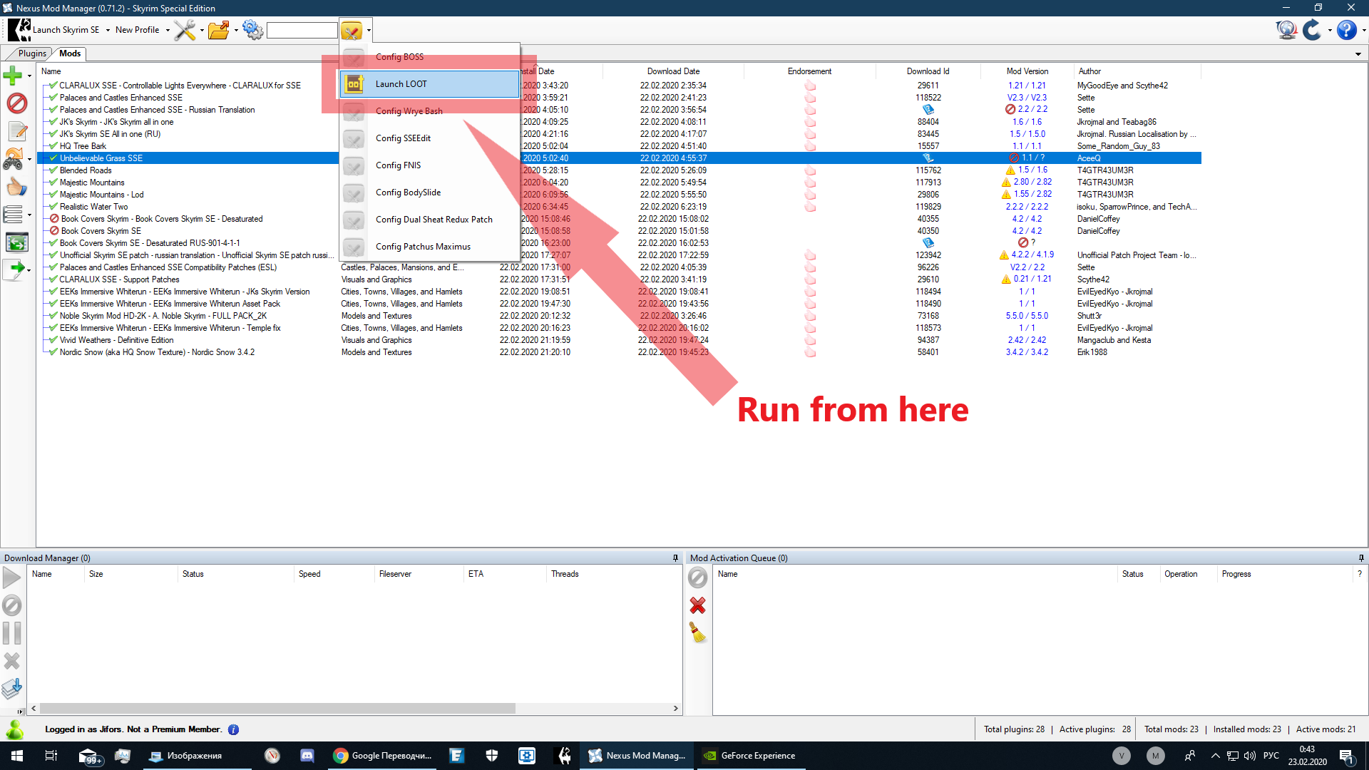Toggle checkmark for Vivid Weathers - Definitive Edition
Image resolution: width=1369 pixels, height=770 pixels.
[53, 340]
